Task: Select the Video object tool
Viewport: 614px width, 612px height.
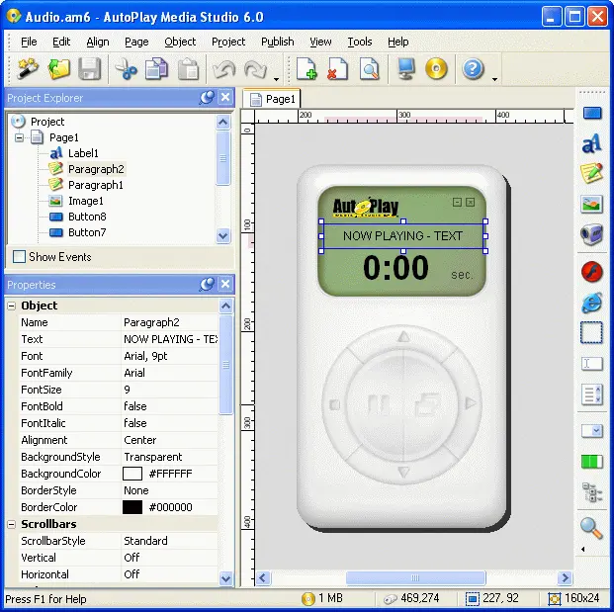Action: click(x=591, y=235)
